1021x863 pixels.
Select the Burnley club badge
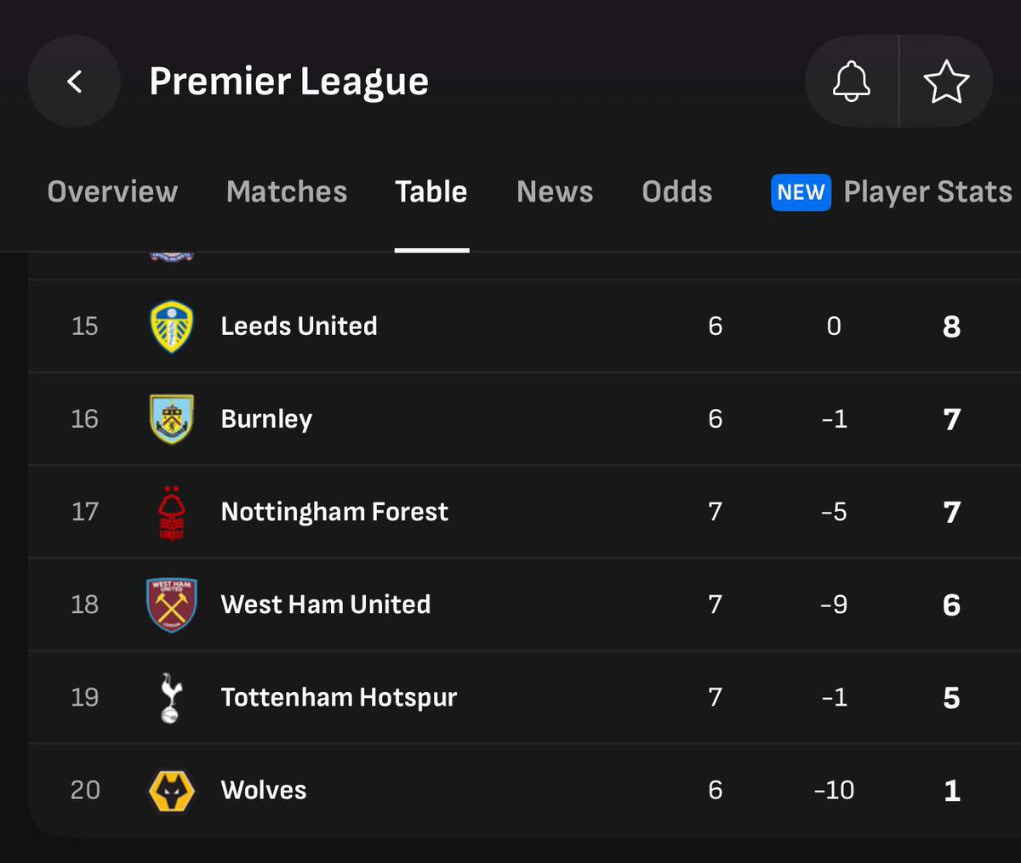pos(172,419)
